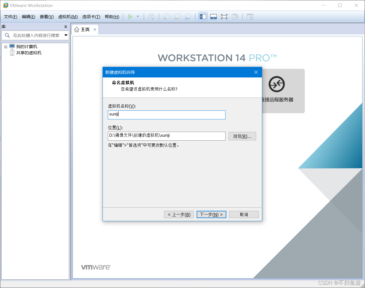Click the power on play icon
Screen dimensions: 365x288
coord(130,17)
